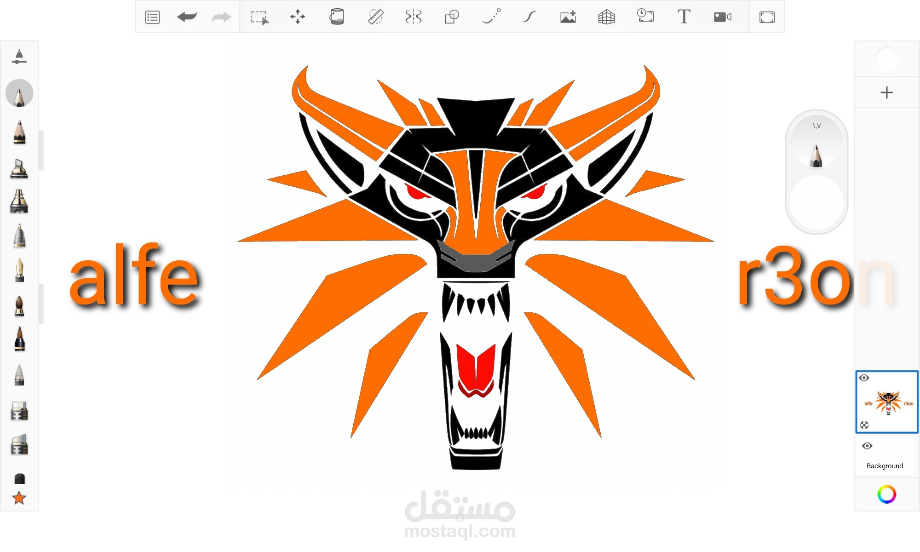
Task: Start time-lapse recording with camera icon
Action: 723,17
